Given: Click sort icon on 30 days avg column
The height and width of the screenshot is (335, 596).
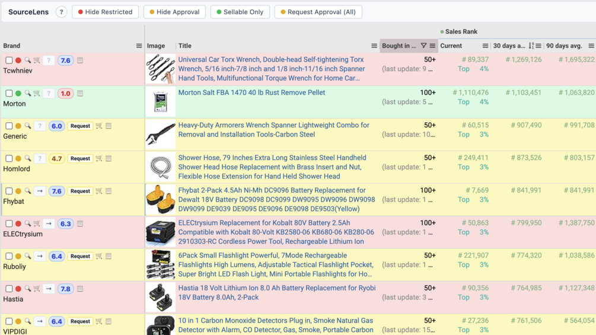Looking at the screenshot, I should point(531,46).
